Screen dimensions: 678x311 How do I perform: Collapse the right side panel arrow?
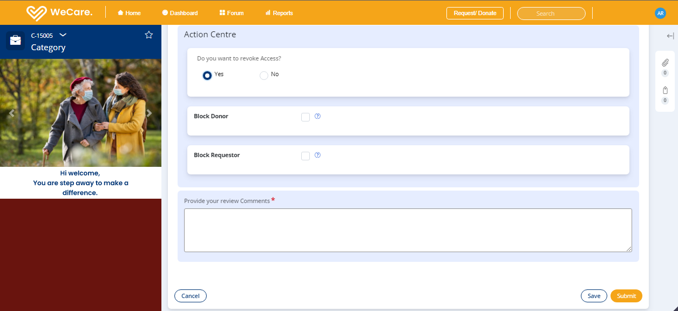(x=670, y=36)
